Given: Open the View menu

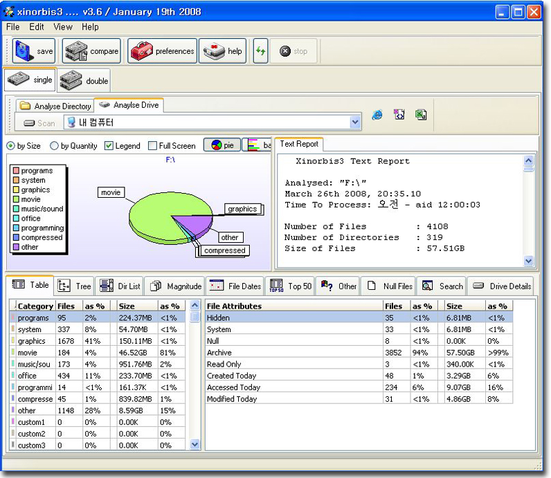Looking at the screenshot, I should pyautogui.click(x=63, y=27).
